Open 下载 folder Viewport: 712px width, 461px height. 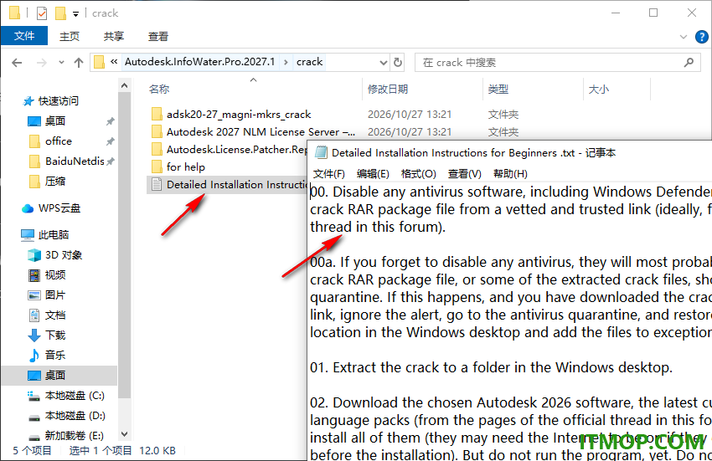(55, 336)
